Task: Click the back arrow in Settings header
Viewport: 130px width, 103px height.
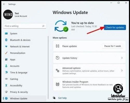Action: tap(4, 4)
